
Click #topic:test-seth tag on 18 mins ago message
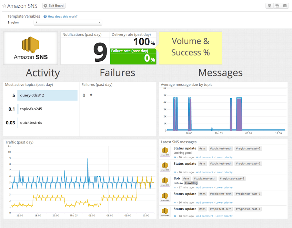tap(221, 209)
